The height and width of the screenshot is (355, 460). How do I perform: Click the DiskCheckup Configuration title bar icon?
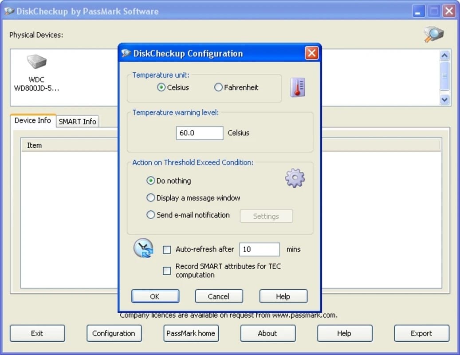(x=126, y=53)
